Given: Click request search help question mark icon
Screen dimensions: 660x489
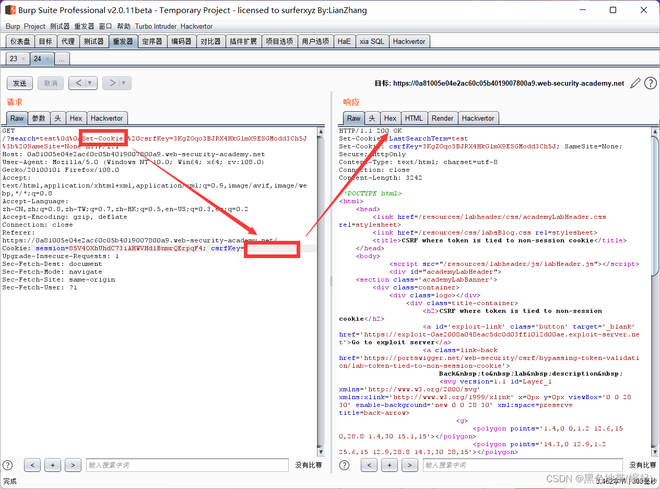Looking at the screenshot, I should point(8,465).
